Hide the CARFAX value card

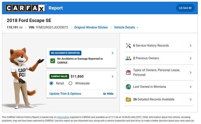[x=108, y=94]
